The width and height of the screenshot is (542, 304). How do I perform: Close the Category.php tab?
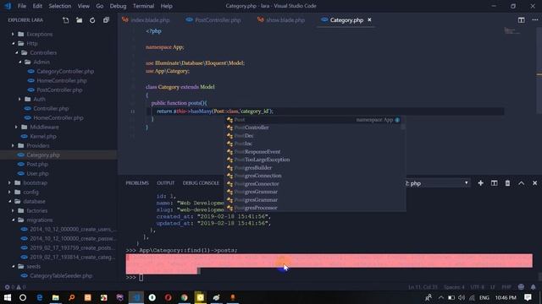tap(369, 20)
